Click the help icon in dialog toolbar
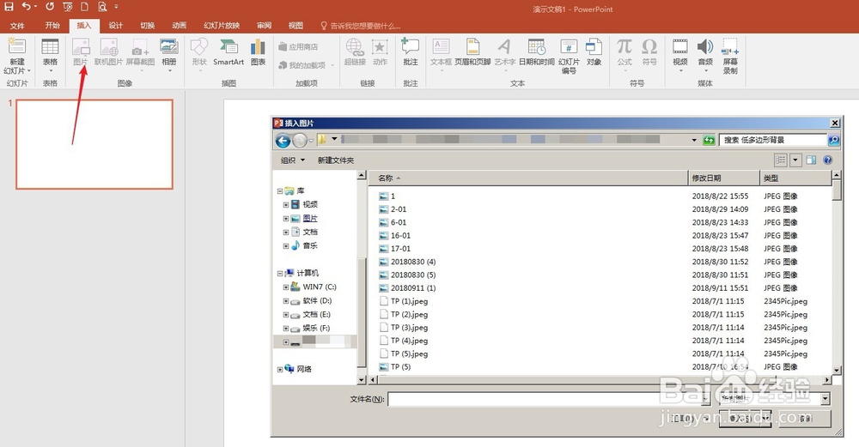This screenshot has width=859, height=447. point(828,160)
